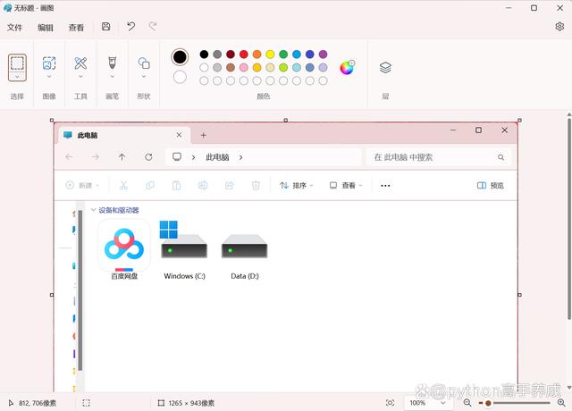Screen dimensions: 572x411
Task: Click the Explorer forward arrow
Action: coord(96,157)
